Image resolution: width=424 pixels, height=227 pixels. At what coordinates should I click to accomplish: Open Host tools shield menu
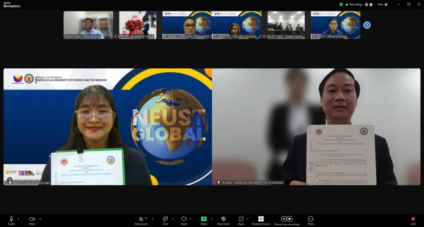[223, 220]
